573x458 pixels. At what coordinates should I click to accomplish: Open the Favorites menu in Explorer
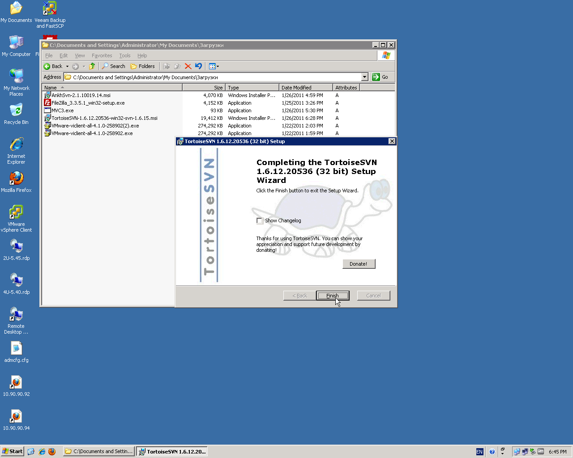[102, 55]
